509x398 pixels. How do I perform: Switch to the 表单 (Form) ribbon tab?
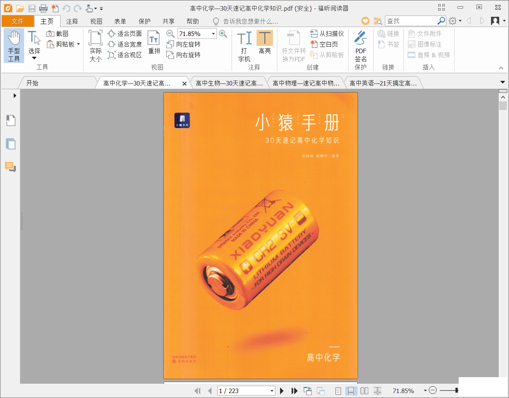pyautogui.click(x=120, y=21)
